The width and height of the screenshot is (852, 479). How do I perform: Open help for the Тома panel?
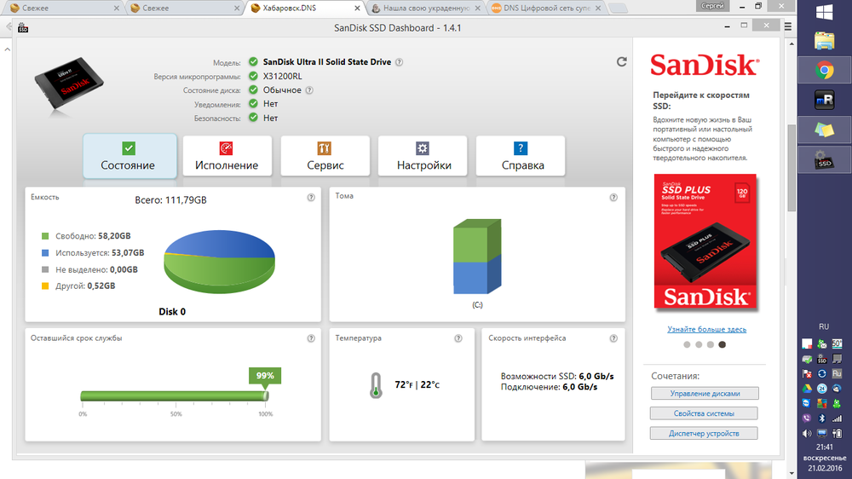point(613,198)
